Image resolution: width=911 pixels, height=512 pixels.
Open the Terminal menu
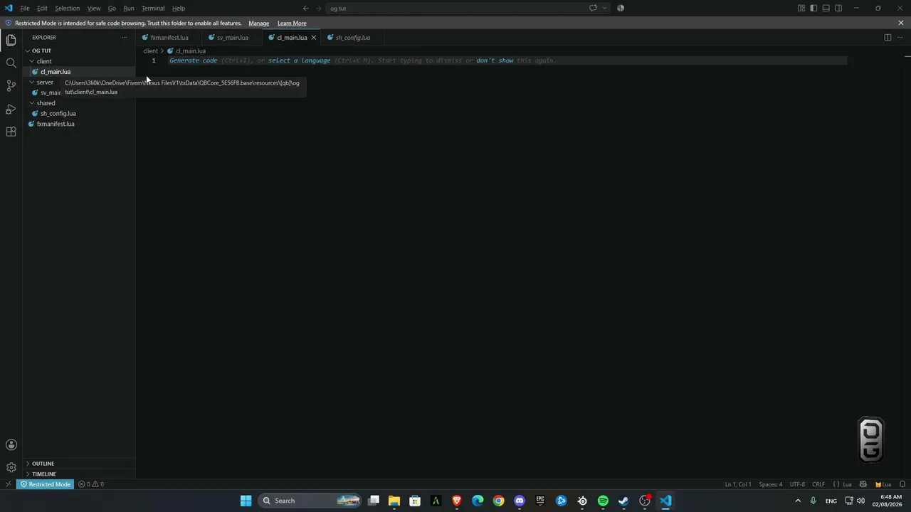coord(153,9)
